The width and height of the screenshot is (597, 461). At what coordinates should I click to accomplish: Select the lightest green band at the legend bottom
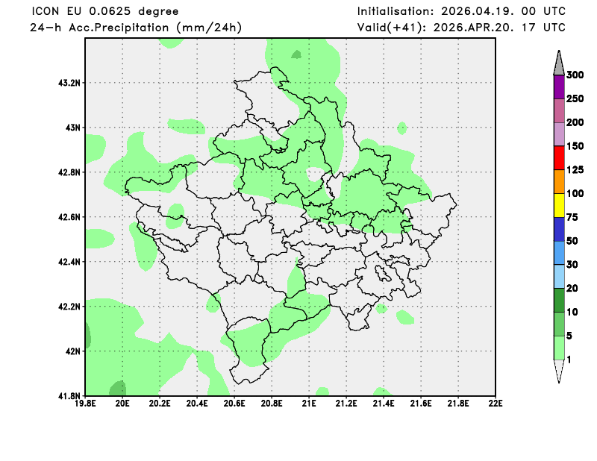[558, 347]
